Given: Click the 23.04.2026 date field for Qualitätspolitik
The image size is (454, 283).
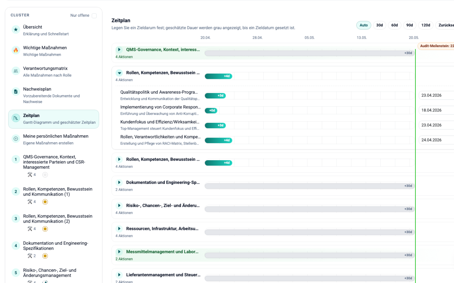Looking at the screenshot, I should 436,95.
